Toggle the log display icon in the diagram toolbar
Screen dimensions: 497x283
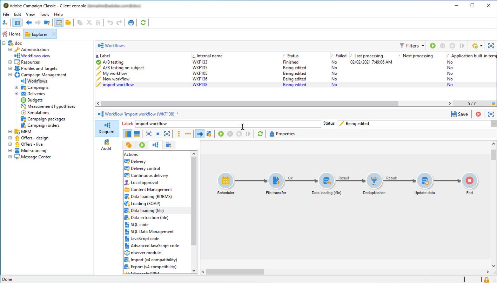click(x=209, y=134)
